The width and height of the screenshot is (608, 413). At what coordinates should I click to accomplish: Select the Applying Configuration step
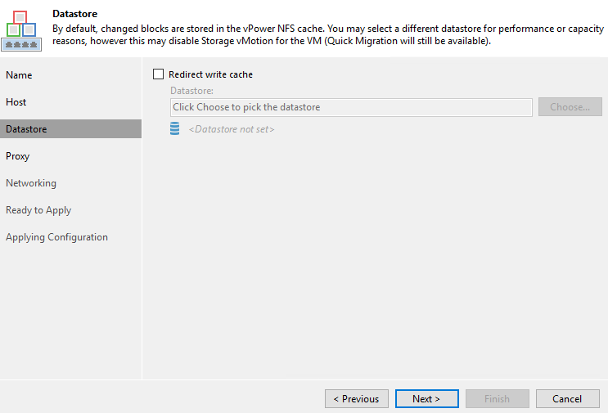56,237
